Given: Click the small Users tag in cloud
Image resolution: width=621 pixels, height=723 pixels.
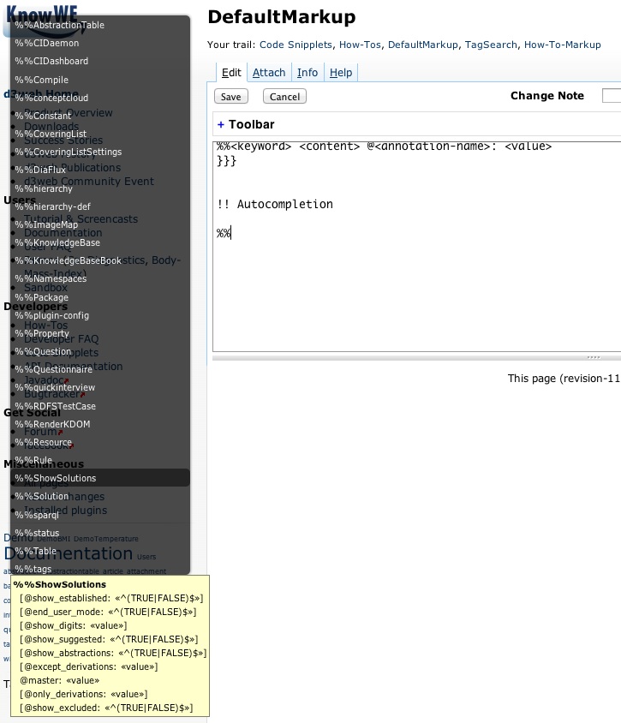Looking at the screenshot, I should tap(146, 557).
